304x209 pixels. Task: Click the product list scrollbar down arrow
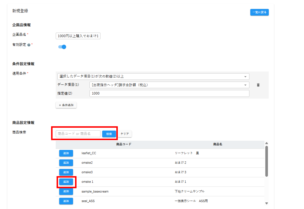(x=266, y=203)
